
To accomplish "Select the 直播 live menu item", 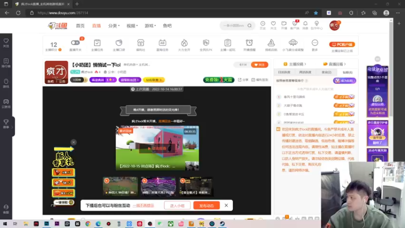I will pyautogui.click(x=96, y=26).
